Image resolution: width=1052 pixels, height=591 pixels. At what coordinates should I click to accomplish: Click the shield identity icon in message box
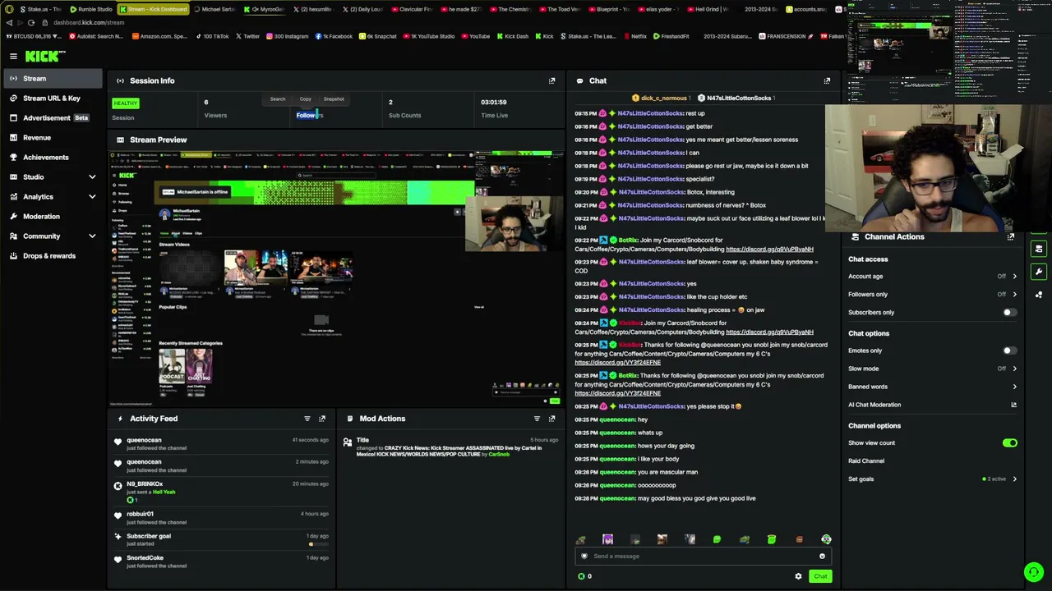pos(584,556)
